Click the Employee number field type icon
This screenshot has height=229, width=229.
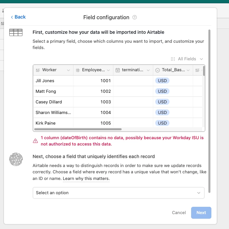[78, 70]
